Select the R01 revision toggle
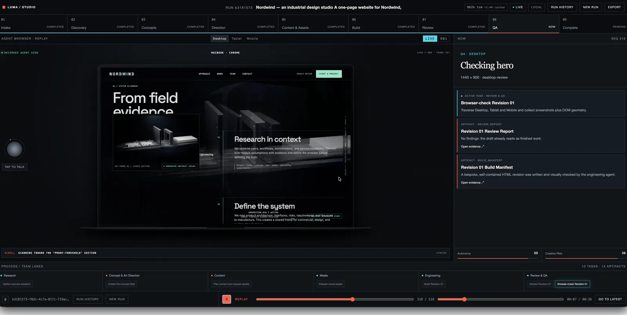Image resolution: width=627 pixels, height=315 pixels. (x=444, y=39)
